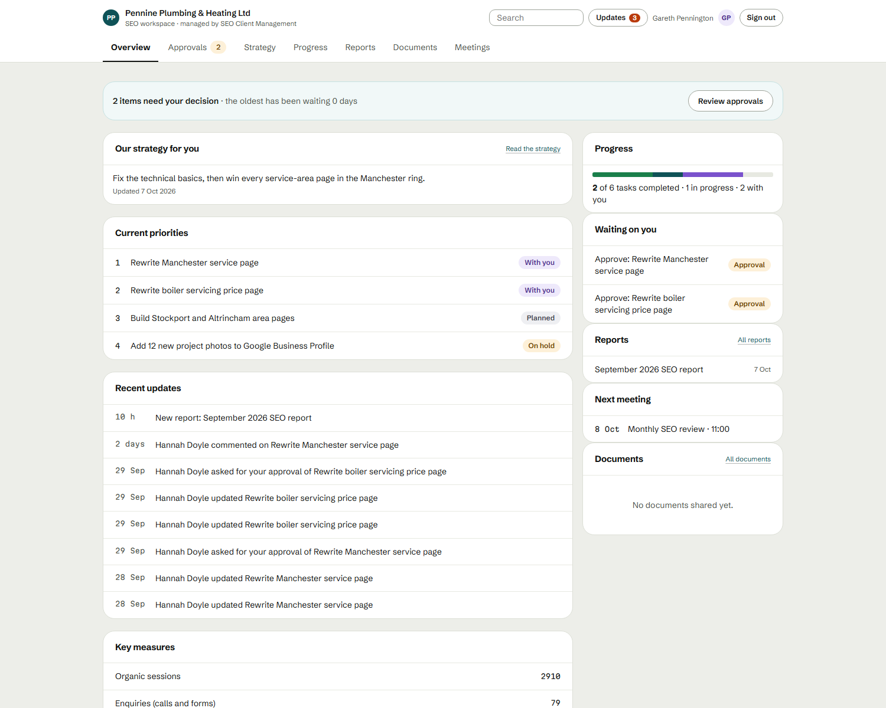This screenshot has width=886, height=708.
Task: Go to the Meetings tab
Action: click(472, 47)
